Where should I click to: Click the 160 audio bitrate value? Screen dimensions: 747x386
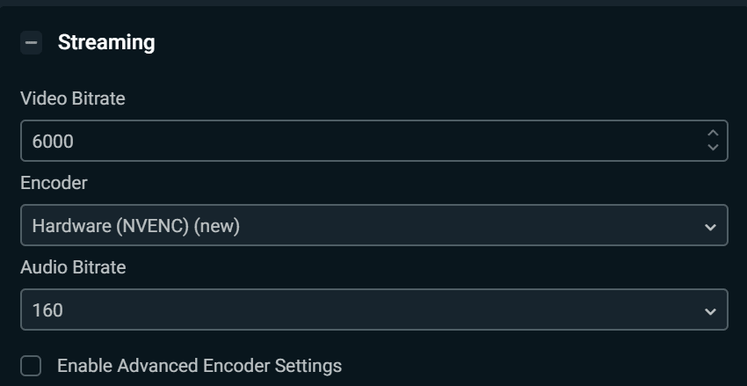(47, 310)
